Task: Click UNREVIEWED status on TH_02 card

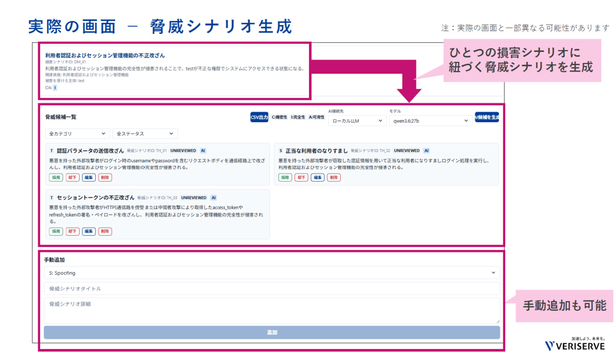Action: pos(407,151)
